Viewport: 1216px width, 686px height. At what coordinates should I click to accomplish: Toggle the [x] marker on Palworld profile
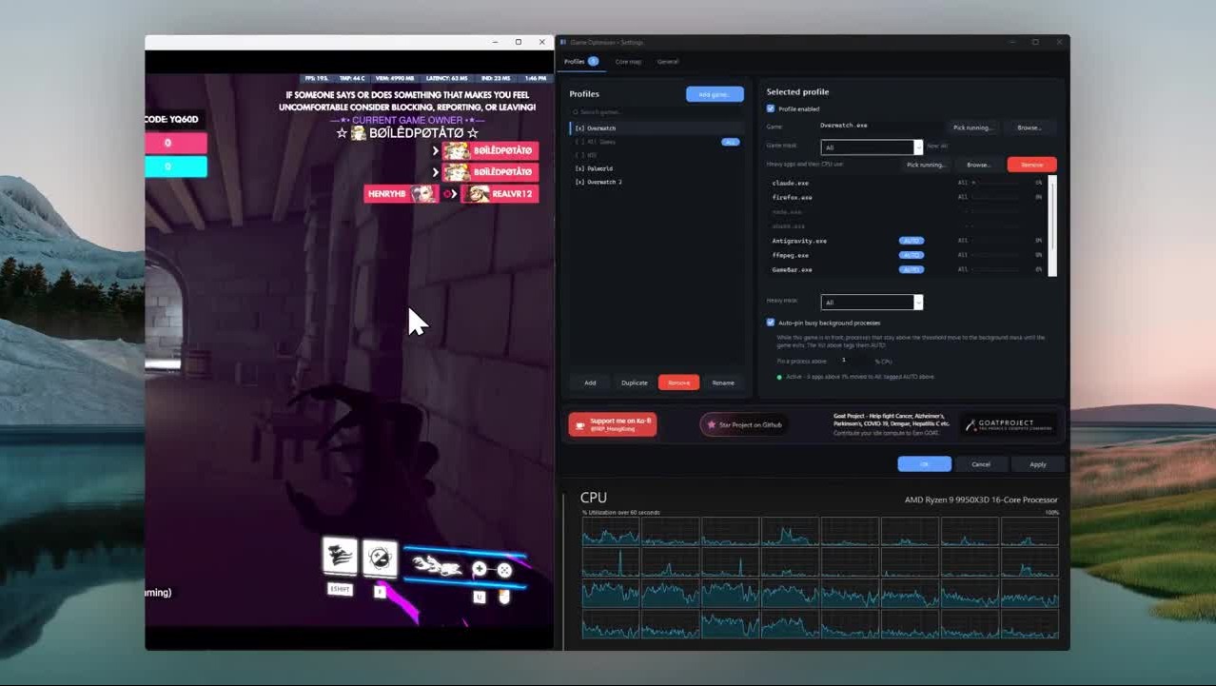pyautogui.click(x=579, y=168)
